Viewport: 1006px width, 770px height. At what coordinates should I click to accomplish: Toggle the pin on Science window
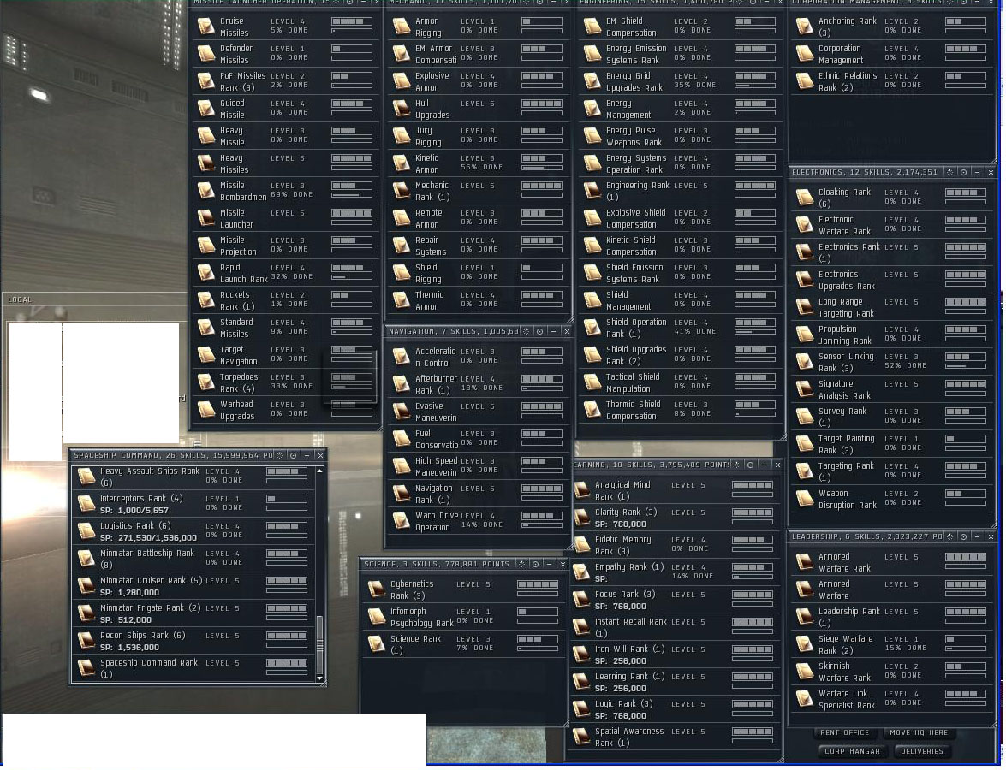tap(536, 564)
